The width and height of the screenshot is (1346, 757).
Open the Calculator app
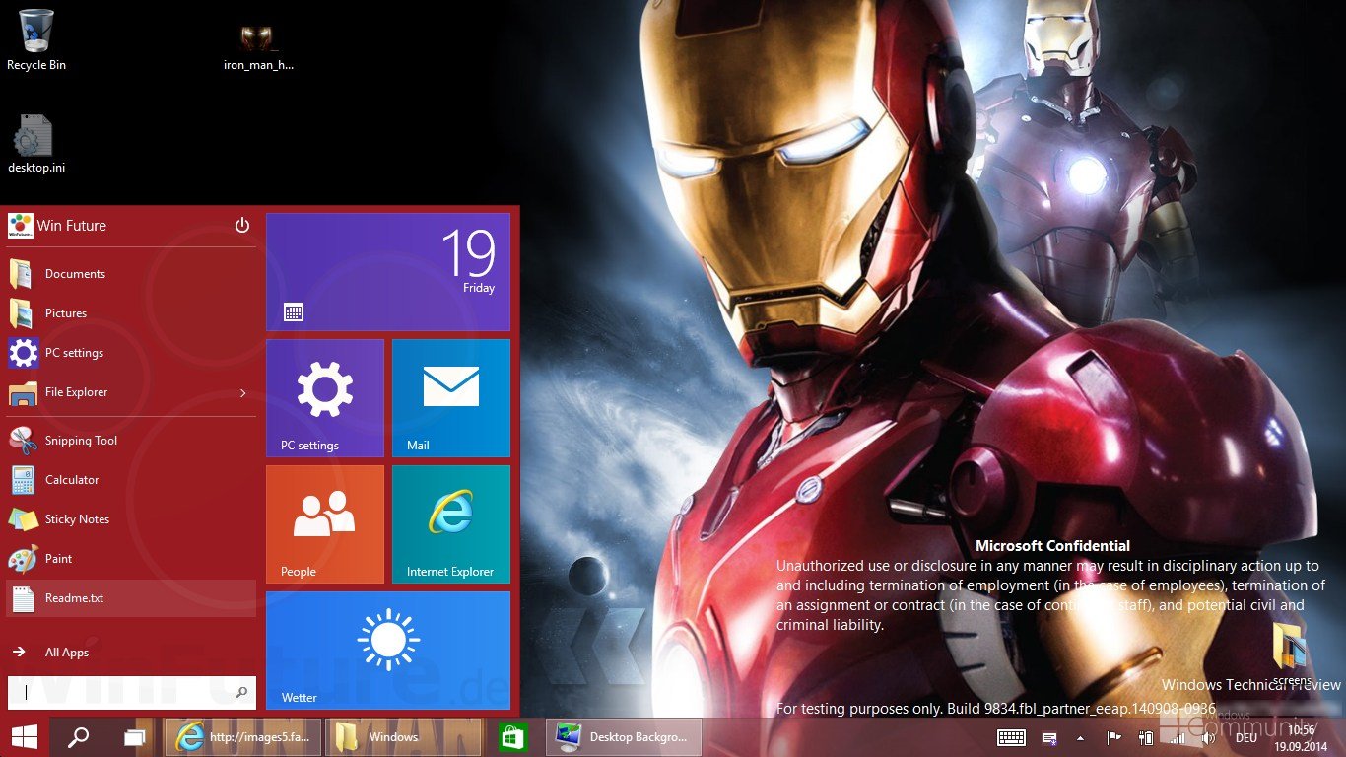[131, 480]
